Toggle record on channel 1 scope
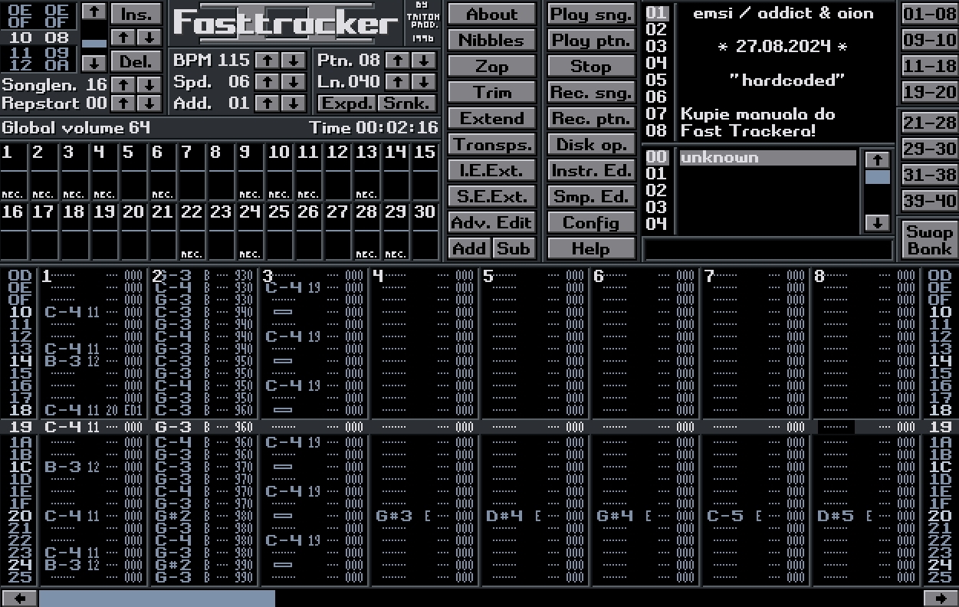The width and height of the screenshot is (959, 607). 15,172
